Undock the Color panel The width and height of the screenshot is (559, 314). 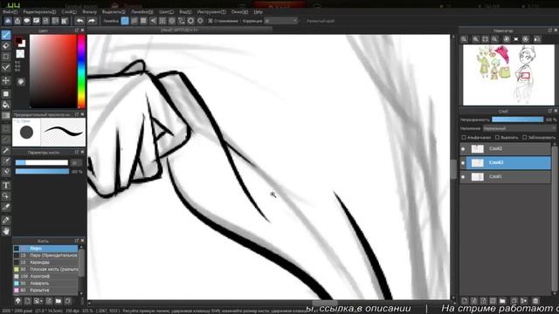click(x=77, y=31)
